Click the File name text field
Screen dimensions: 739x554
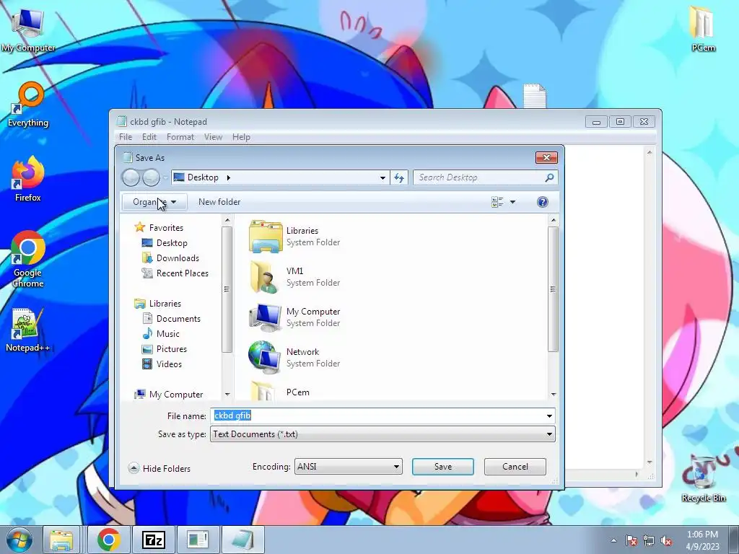point(382,415)
